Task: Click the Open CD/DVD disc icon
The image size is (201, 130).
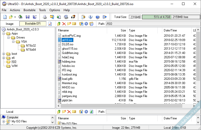Action: pos(21,17)
